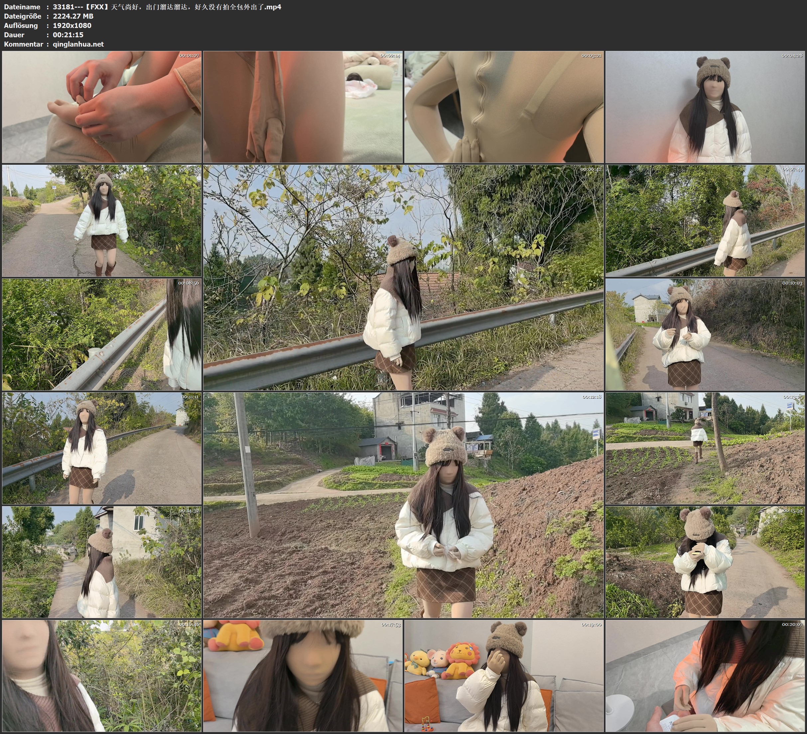Open the frame at 00:10:03

tap(705, 334)
